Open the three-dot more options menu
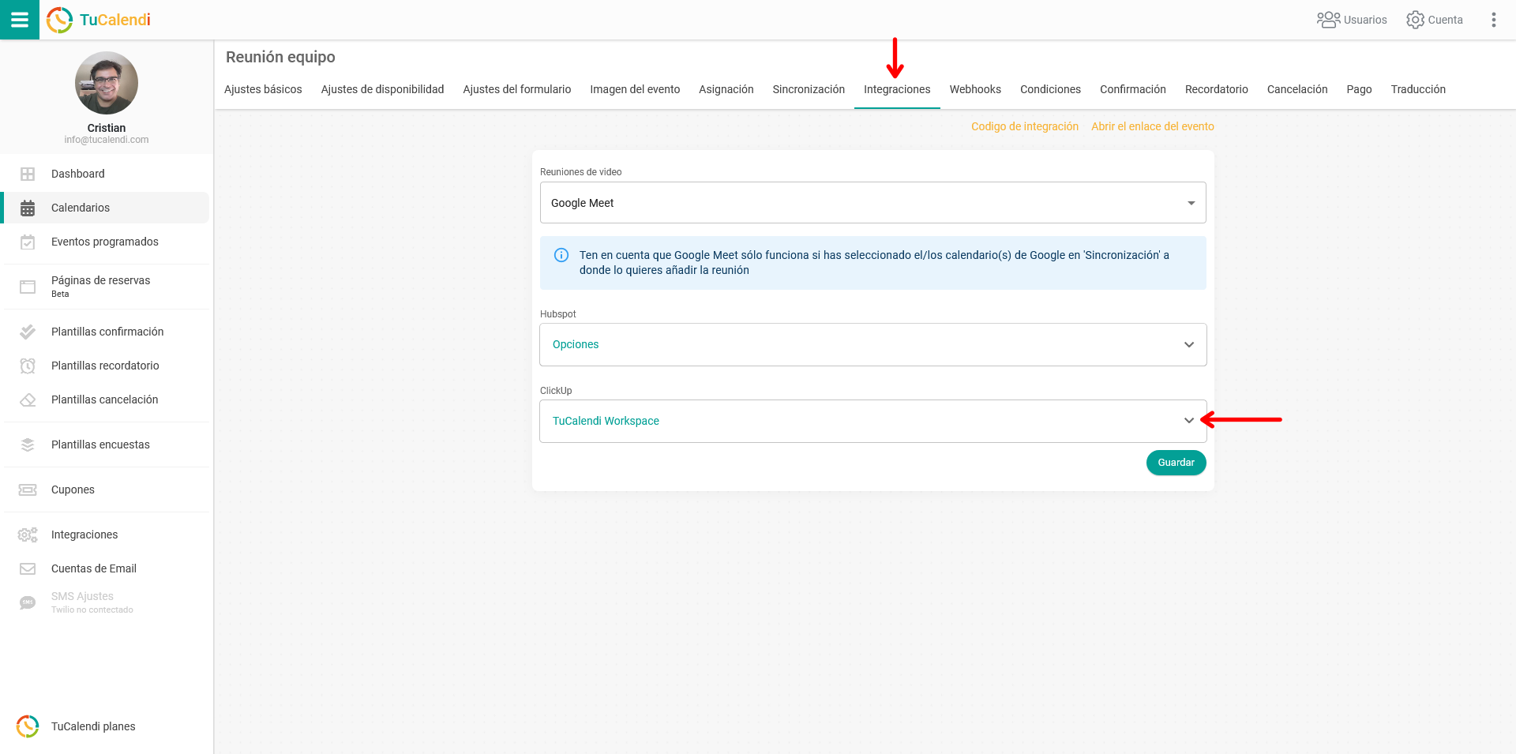This screenshot has width=1516, height=754. [x=1493, y=20]
